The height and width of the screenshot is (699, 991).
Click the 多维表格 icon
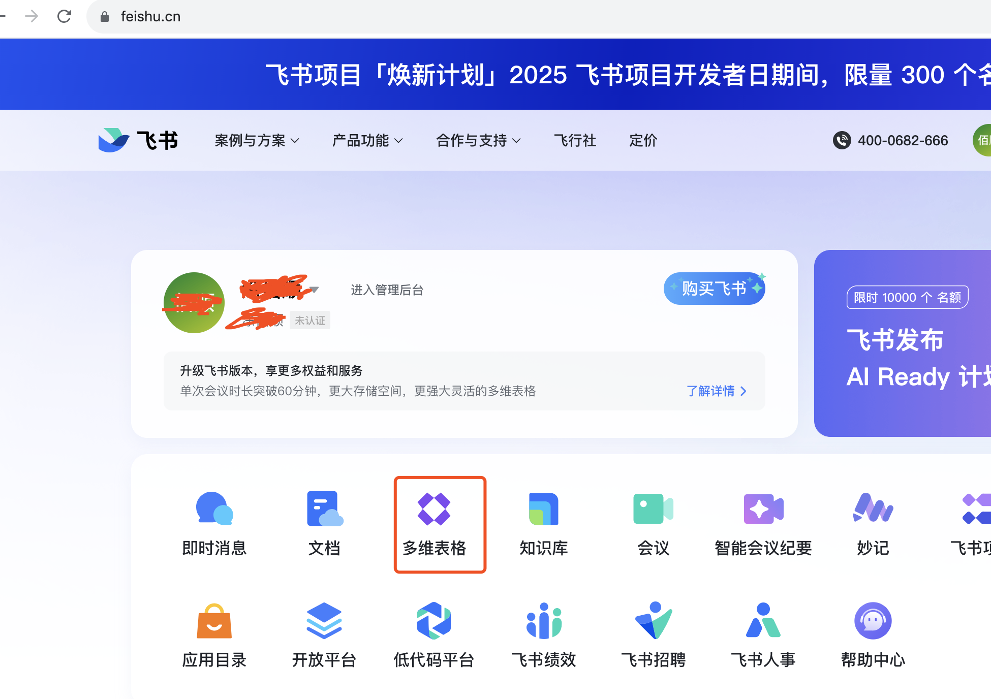(434, 510)
